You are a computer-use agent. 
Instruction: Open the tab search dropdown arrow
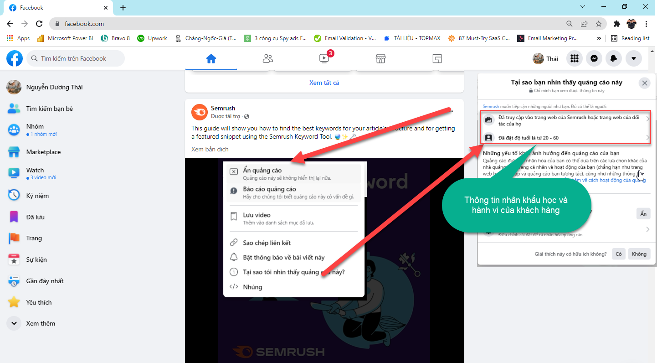click(x=583, y=6)
